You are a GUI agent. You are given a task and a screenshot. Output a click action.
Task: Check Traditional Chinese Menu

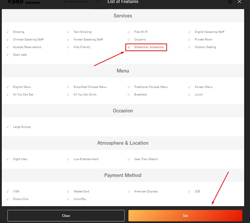click(x=148, y=87)
